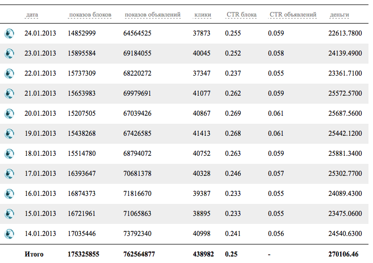Click the 'показов блоков' column header
The width and height of the screenshot is (373, 263).
[x=90, y=15]
